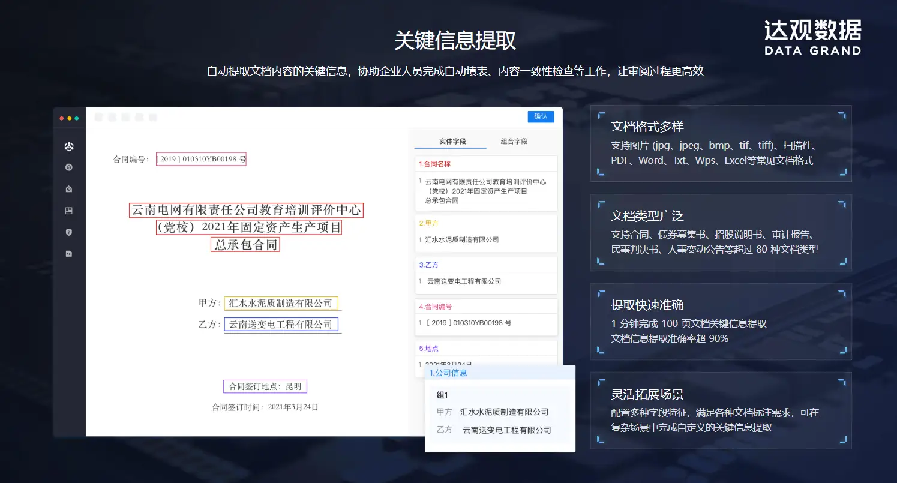Select the 3.乙方 field header in panel

(x=430, y=265)
